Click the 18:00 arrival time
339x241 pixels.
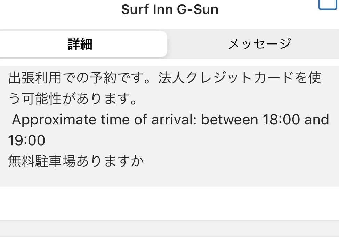(281, 120)
